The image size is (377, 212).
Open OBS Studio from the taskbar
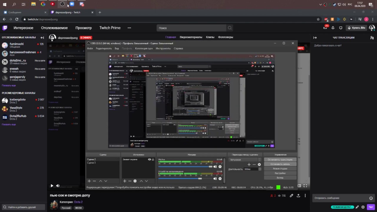62,4
